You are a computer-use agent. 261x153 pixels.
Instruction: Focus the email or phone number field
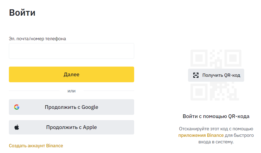(x=72, y=51)
